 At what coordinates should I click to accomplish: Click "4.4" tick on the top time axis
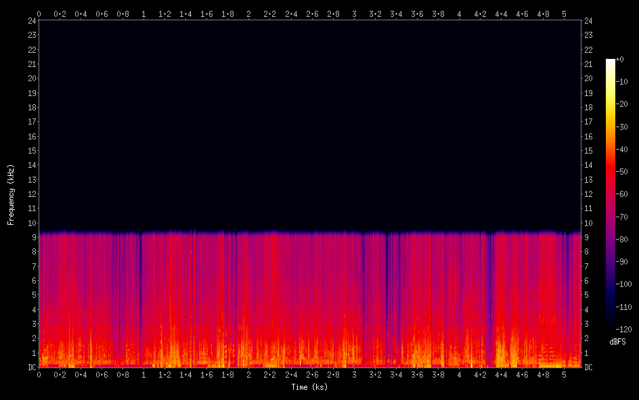(502, 14)
